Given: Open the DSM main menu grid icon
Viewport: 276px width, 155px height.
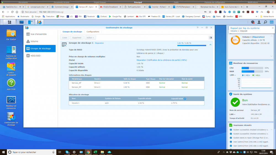Looking at the screenshot, I should pyautogui.click(x=9, y=22).
